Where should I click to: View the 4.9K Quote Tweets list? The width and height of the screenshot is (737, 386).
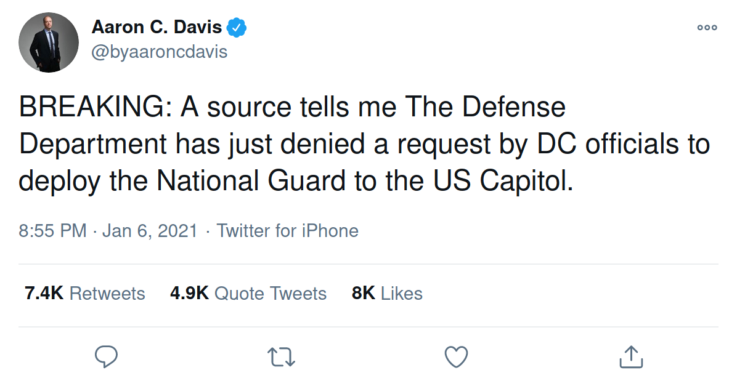(248, 294)
